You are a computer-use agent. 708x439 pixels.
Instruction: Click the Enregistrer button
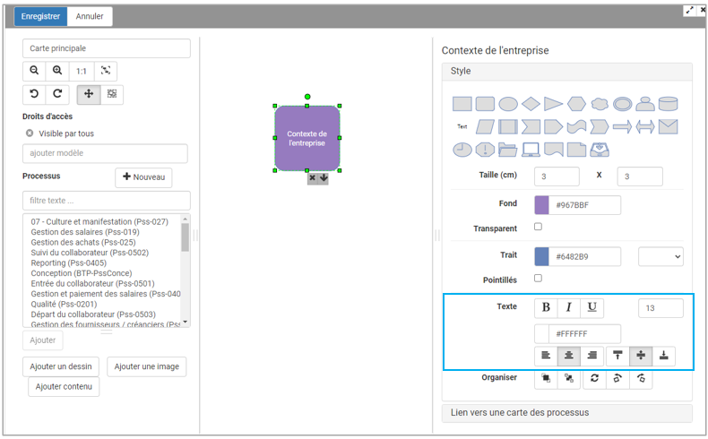[x=40, y=16]
